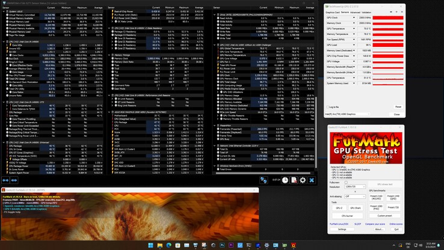
Task: Open Photoshop from the taskbar
Action: tap(222, 245)
